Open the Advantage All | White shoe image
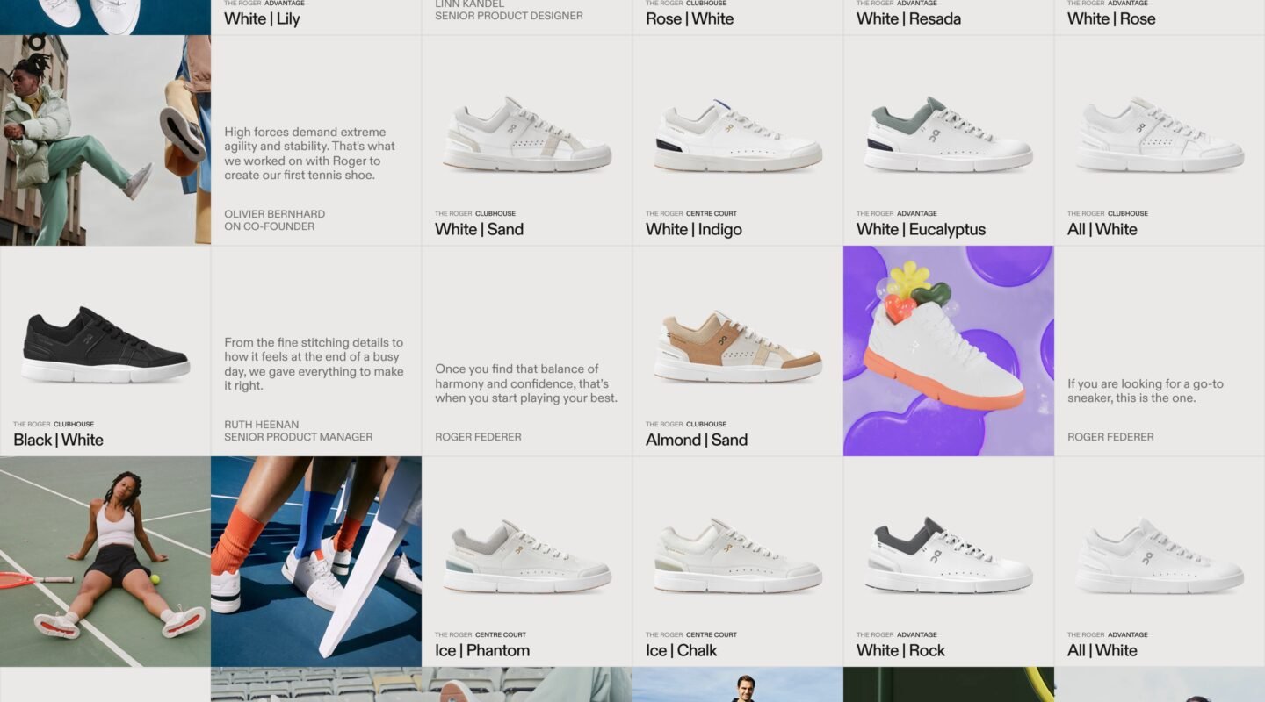The image size is (1265, 702). (x=1160, y=555)
